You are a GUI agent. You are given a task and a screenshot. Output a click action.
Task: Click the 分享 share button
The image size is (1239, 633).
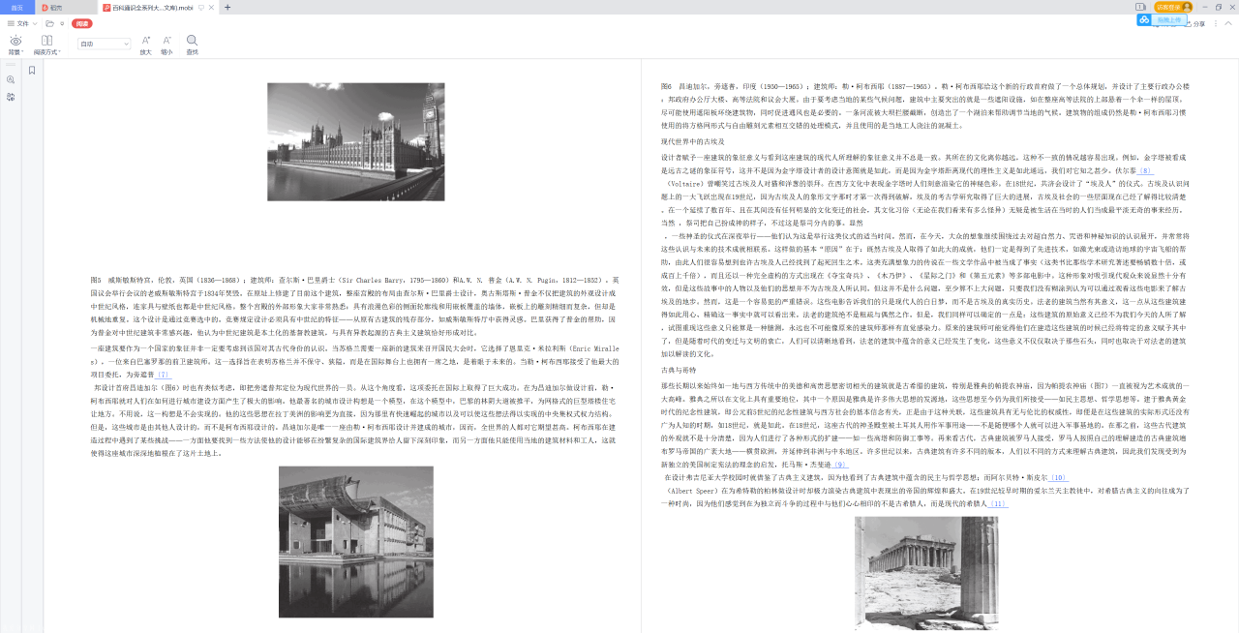1194,23
